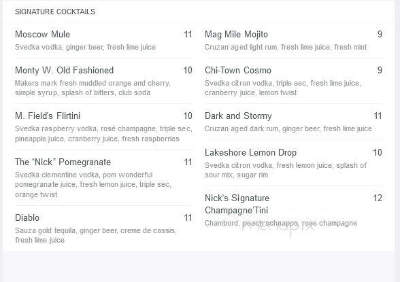Open the Lakeshore Lemon Drop item
Viewport: 400px width, 282px height.
tap(250, 153)
